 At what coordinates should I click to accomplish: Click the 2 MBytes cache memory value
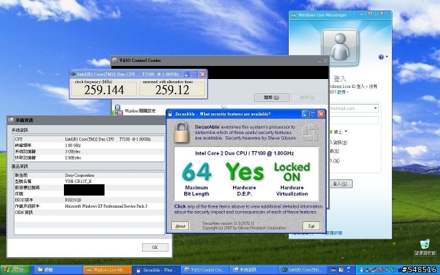pos(73,157)
